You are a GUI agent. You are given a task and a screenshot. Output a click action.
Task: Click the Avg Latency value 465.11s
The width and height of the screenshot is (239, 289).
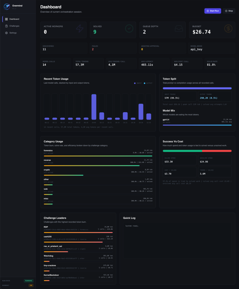pyautogui.click(x=147, y=65)
